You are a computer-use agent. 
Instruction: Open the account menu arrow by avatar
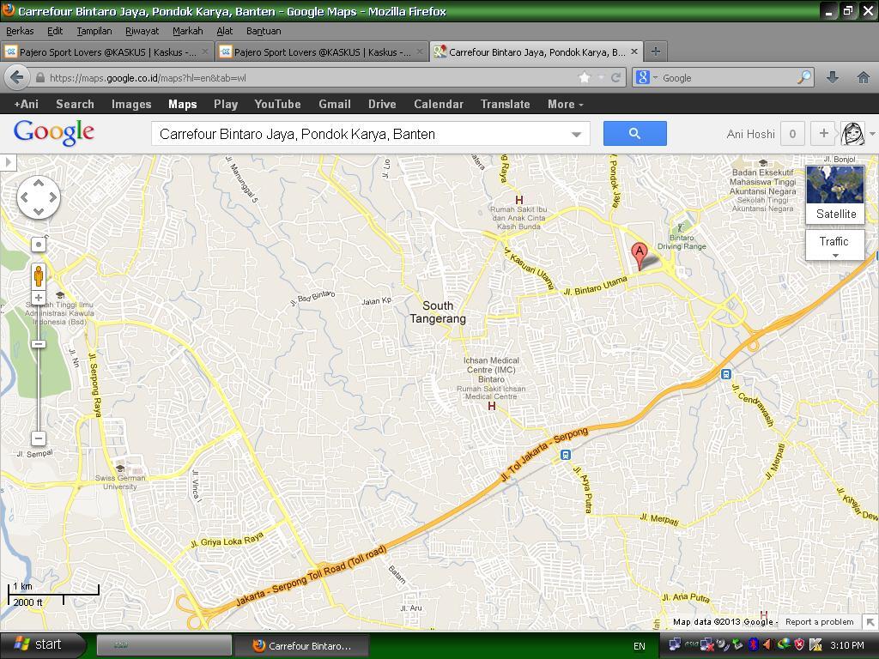point(872,134)
